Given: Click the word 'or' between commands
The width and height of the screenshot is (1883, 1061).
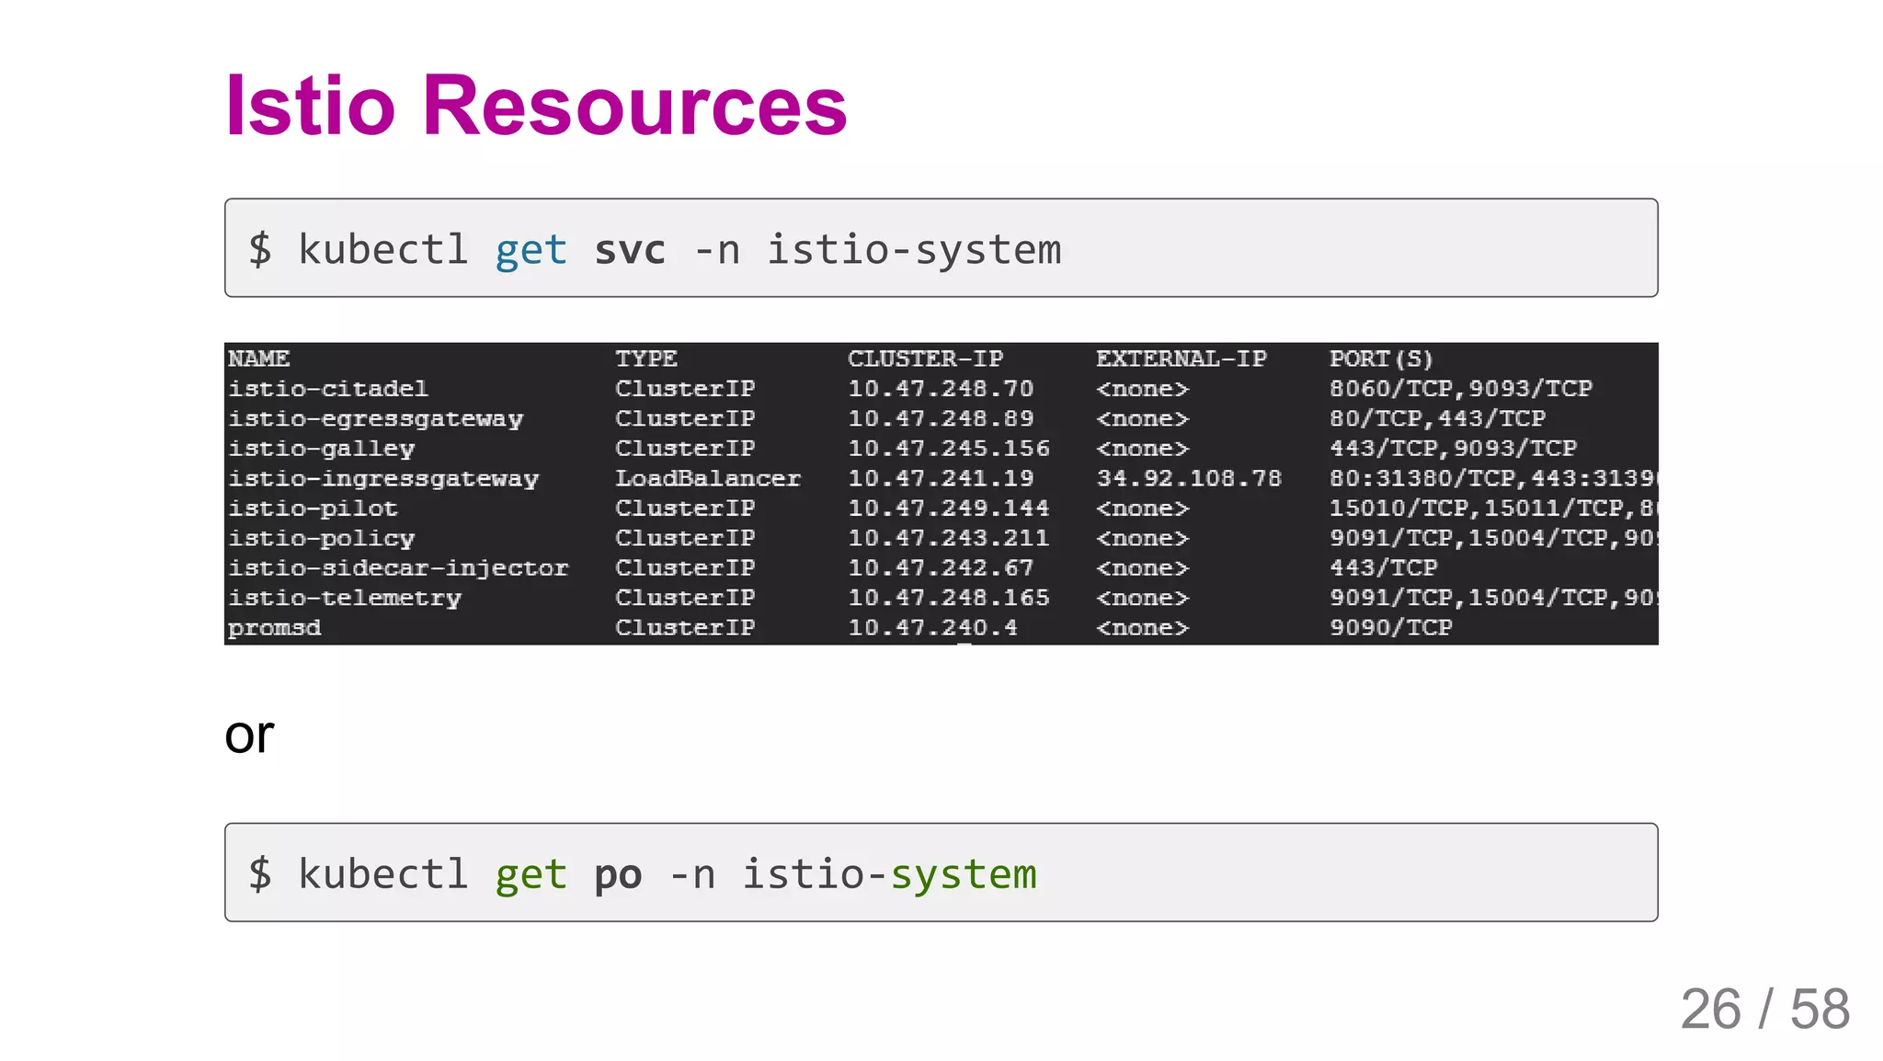Looking at the screenshot, I should pos(249,735).
